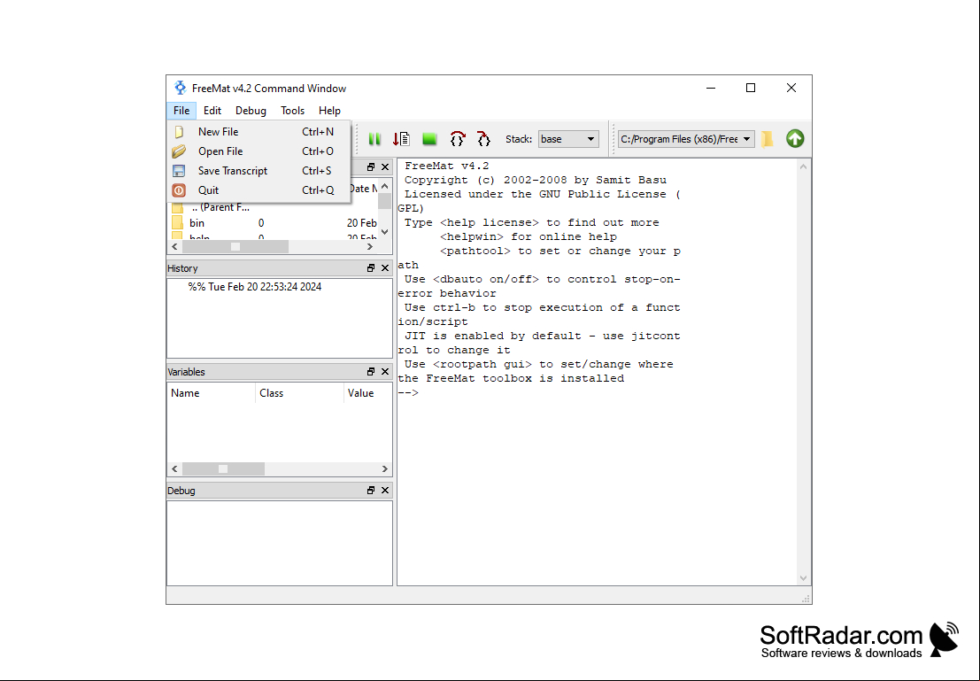
Task: Click the step-into red arrow document icon
Action: (x=401, y=139)
